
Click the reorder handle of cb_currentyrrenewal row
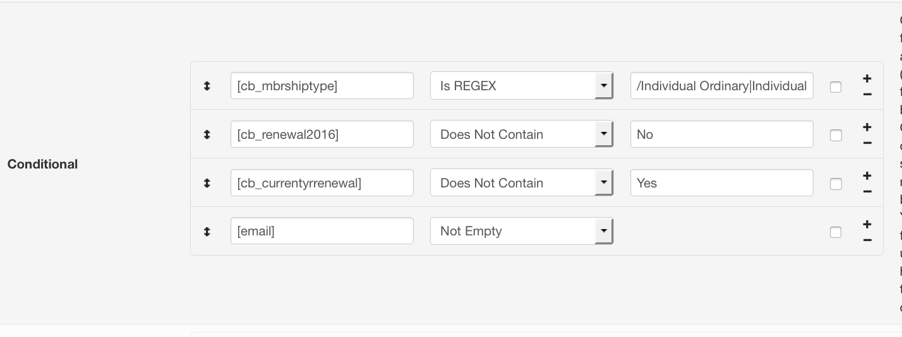coord(207,183)
